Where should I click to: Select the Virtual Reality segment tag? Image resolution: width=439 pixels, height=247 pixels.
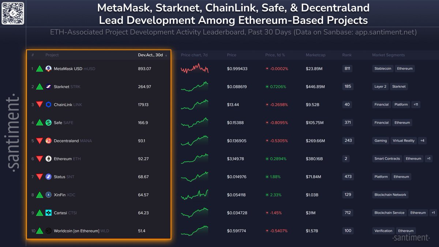click(x=404, y=141)
